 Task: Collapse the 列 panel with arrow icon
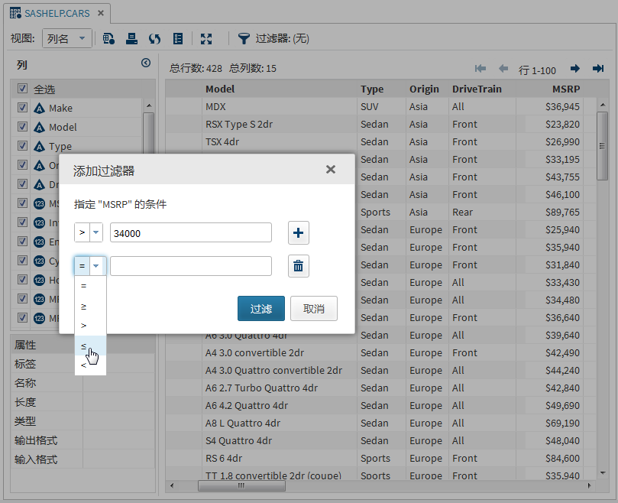pos(146,63)
